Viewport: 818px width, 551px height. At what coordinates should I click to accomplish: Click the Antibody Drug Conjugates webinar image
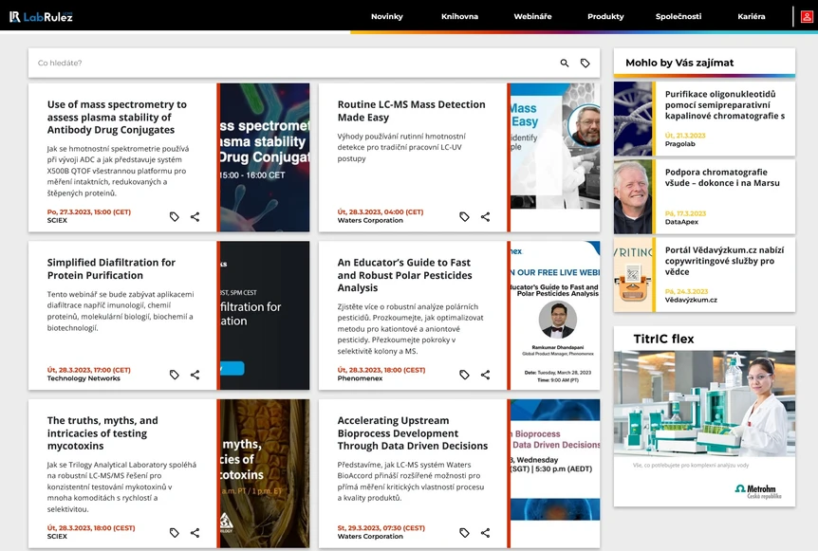coord(265,157)
